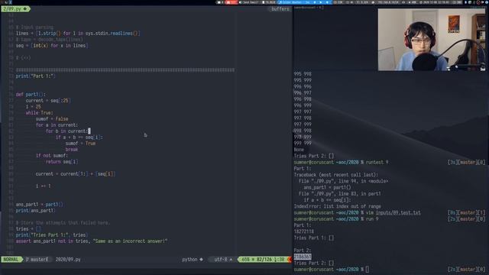489x275 pixels.
Task: Click the def part1(): line
Action: [x=31, y=95]
